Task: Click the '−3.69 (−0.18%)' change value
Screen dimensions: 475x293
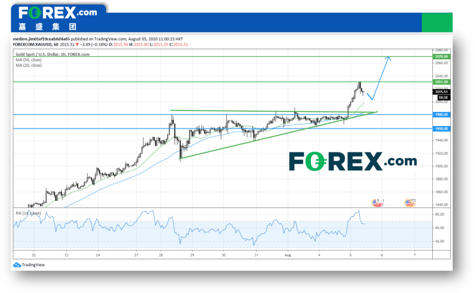Action: pyautogui.click(x=94, y=44)
